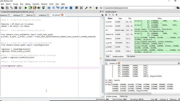Open the Projects menu
The image size is (180, 101).
[44, 4]
